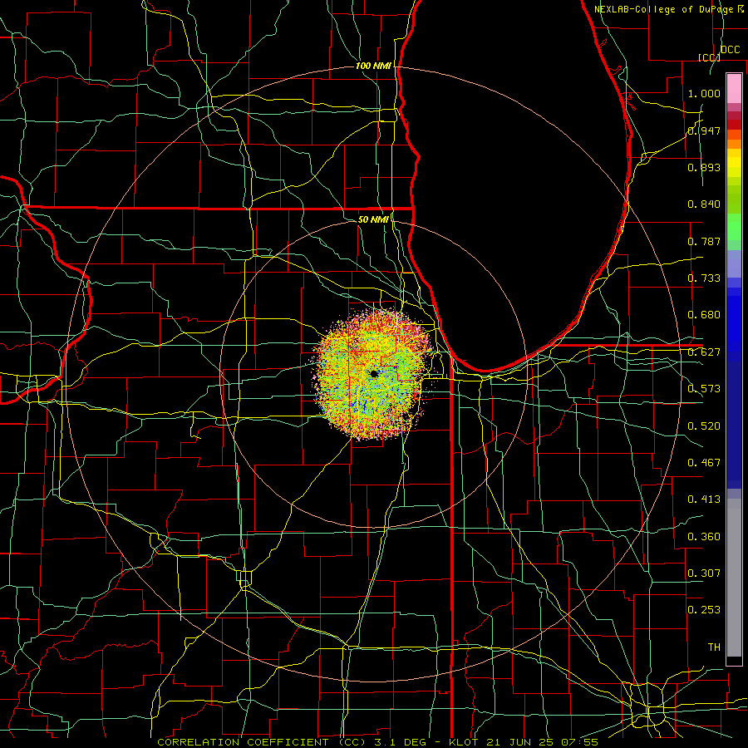Pick the gray low-value color bar segment
748x748 pixels.
[x=734, y=578]
